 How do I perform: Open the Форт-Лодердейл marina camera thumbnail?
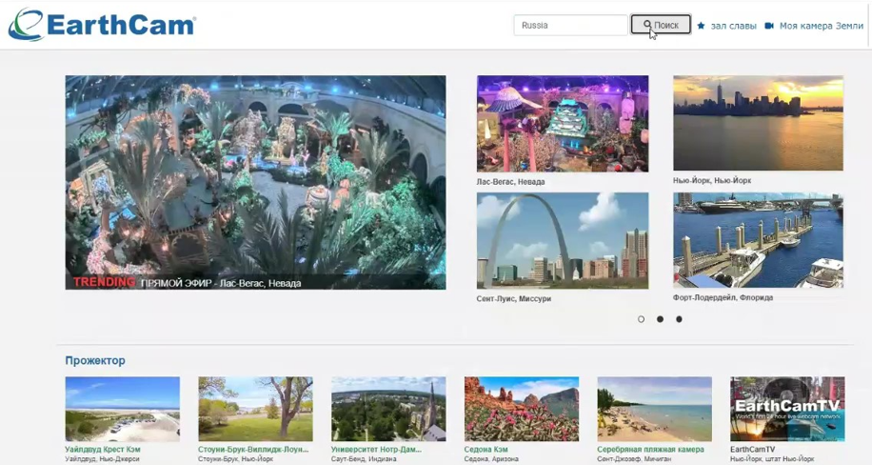(x=758, y=240)
